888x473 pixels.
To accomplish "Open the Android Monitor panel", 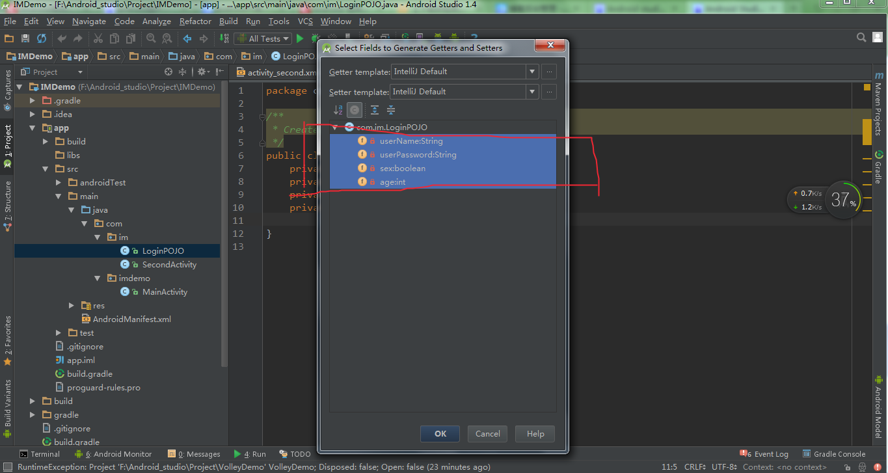I will click(x=113, y=454).
